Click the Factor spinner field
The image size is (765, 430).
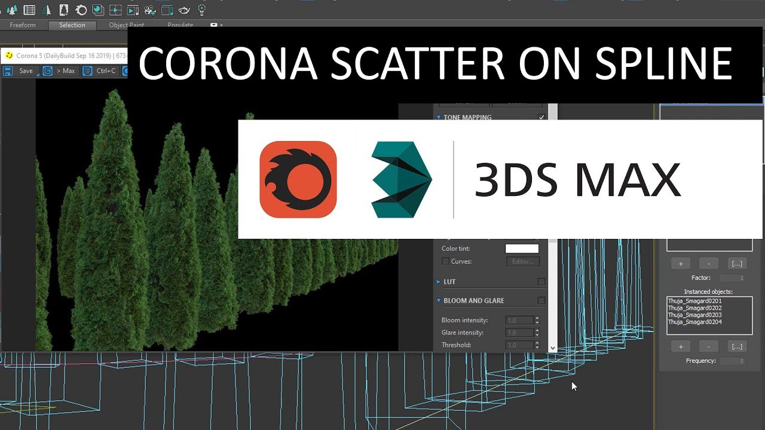tap(733, 278)
